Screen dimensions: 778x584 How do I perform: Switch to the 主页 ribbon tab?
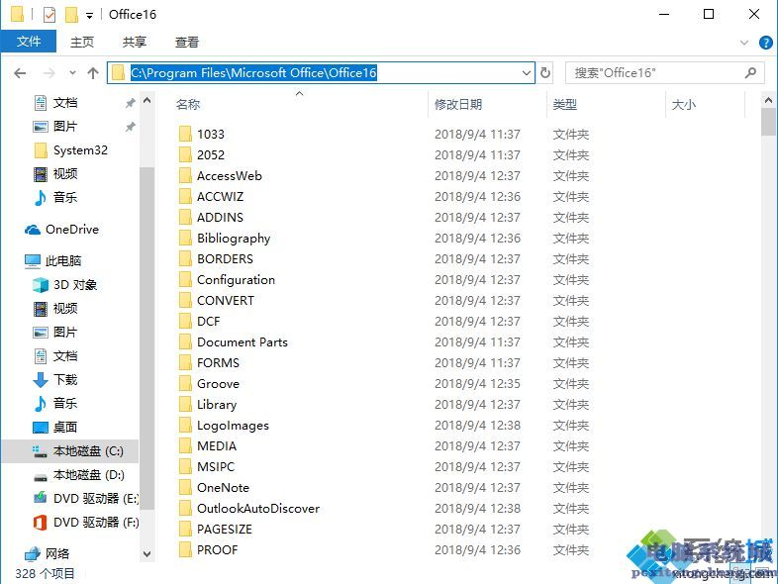click(x=82, y=42)
